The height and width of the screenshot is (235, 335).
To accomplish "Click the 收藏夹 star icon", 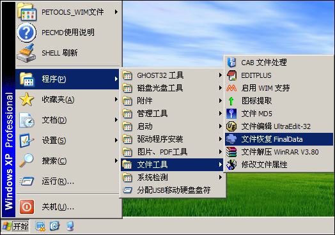I will [x=26, y=99].
